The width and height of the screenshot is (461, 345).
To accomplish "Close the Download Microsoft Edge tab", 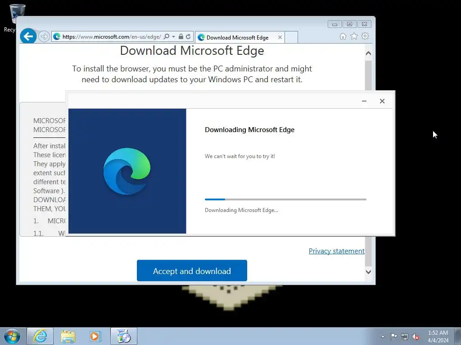I will (x=280, y=37).
